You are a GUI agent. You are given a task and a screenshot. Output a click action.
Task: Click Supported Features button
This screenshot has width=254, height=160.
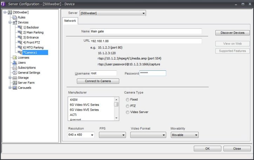point(233,51)
